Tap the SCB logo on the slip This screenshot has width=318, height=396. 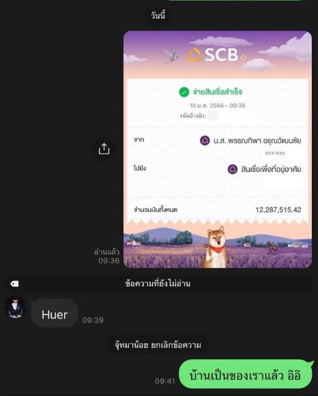(213, 55)
